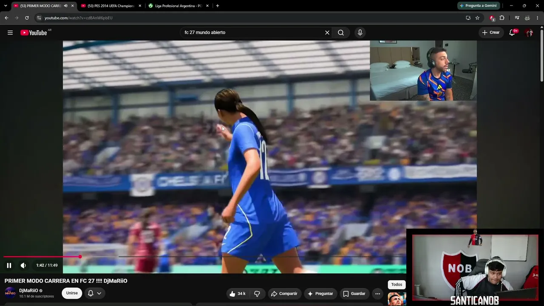544x306 pixels.
Task: Click the Pregunta a Gemini button
Action: (478, 6)
